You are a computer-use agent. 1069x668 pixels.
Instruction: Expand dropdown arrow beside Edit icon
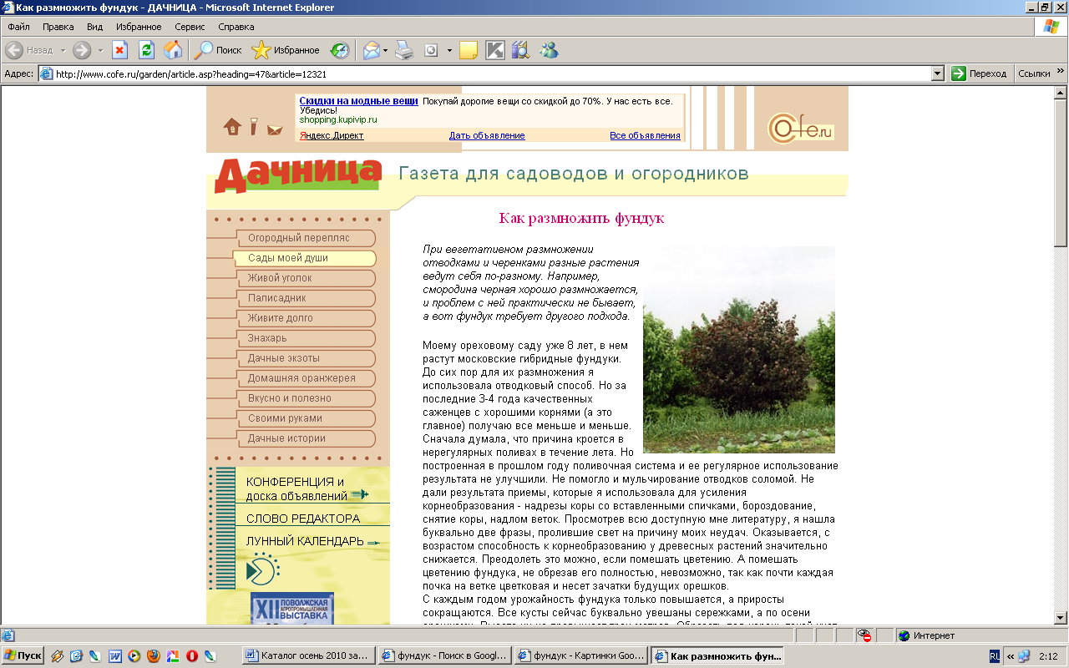tap(449, 50)
